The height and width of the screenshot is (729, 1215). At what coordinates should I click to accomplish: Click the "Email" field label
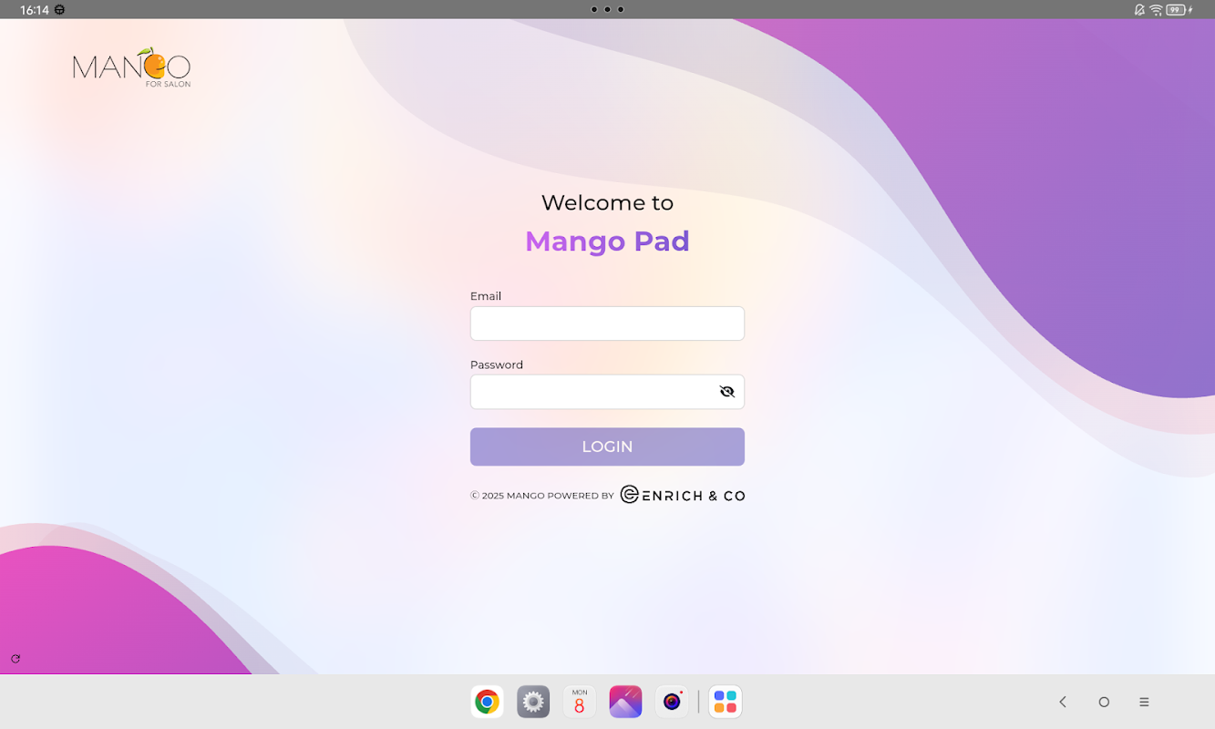[486, 296]
